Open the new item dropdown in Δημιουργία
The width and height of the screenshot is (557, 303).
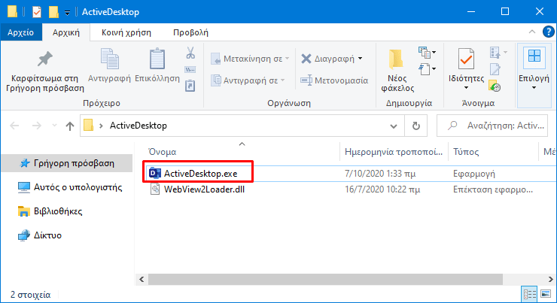(427, 53)
